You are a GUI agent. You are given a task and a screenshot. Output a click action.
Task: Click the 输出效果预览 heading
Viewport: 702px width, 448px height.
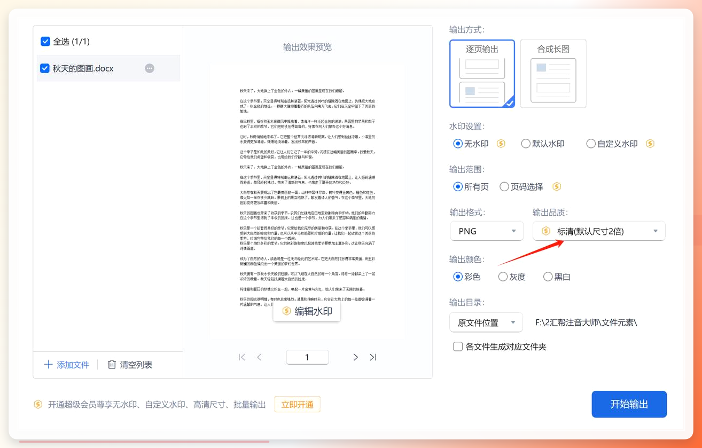click(x=307, y=47)
